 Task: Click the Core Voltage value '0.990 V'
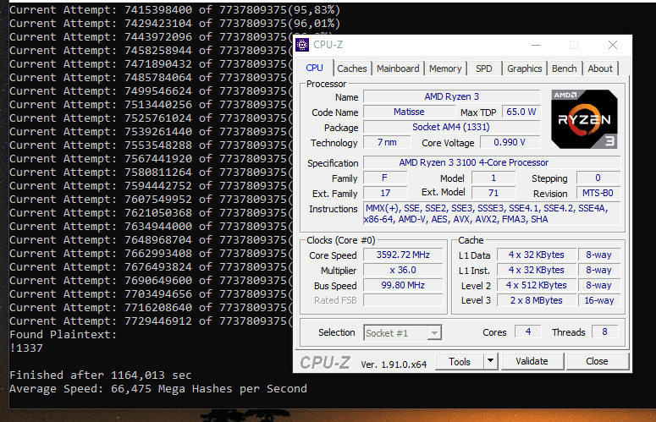click(x=510, y=142)
